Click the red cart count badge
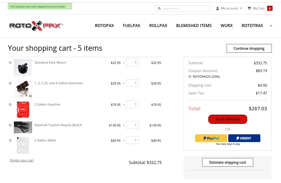281x183 pixels. pyautogui.click(x=270, y=8)
